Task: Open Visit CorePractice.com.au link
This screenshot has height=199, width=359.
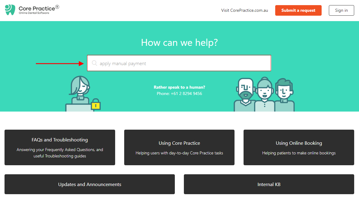Action: coord(244,10)
